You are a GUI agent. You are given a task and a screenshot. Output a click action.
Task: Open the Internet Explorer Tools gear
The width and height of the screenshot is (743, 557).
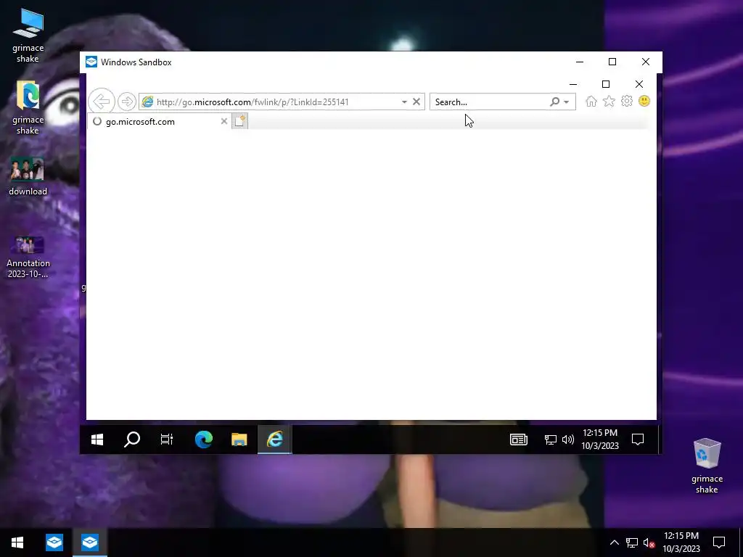[627, 102]
